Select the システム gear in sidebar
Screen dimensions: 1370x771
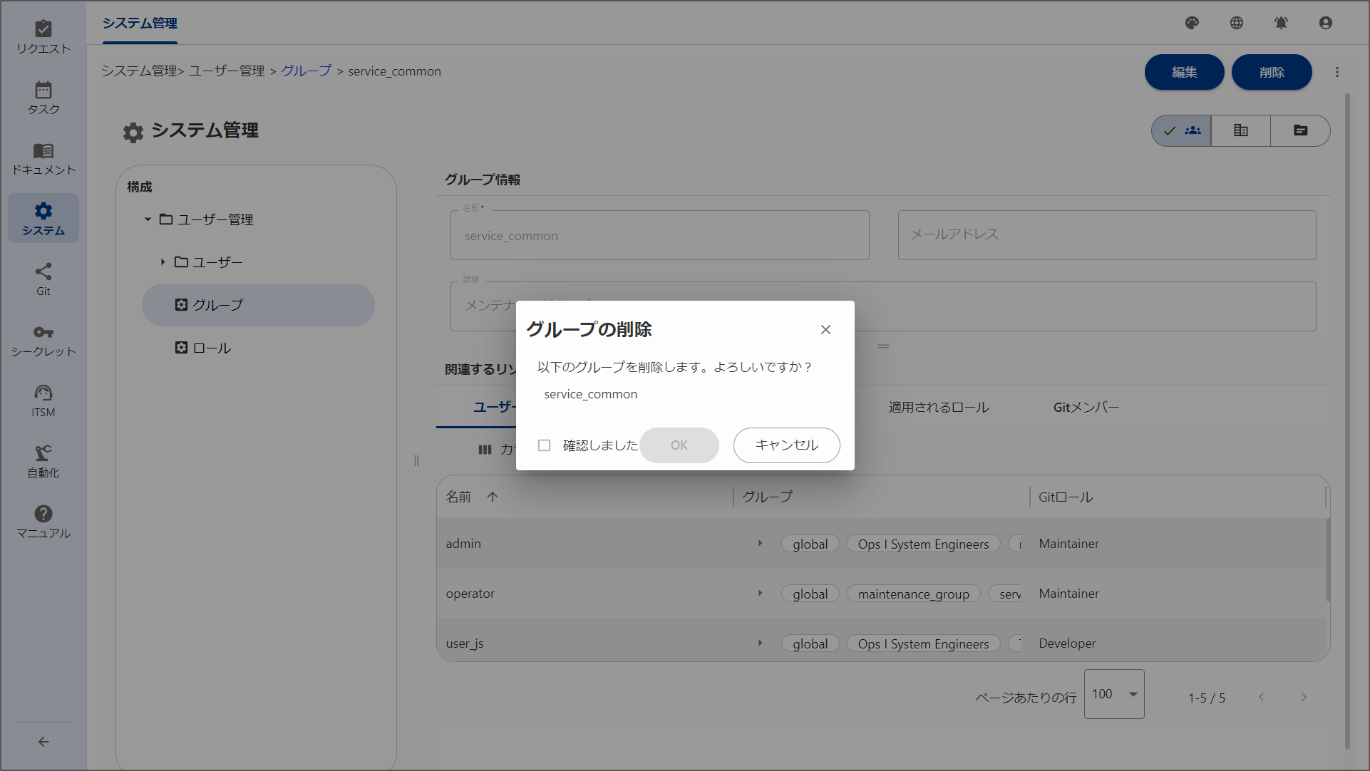[x=43, y=211]
